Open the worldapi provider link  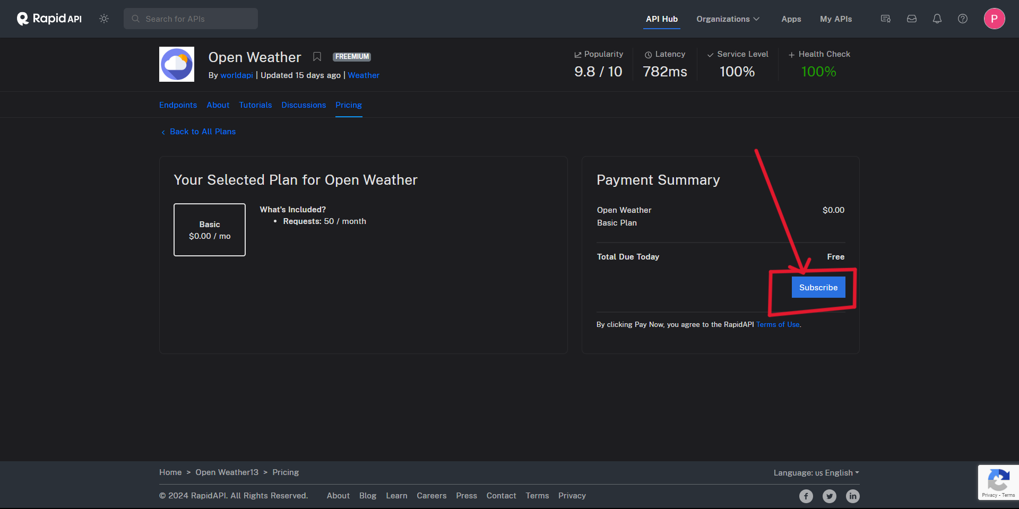tap(237, 75)
